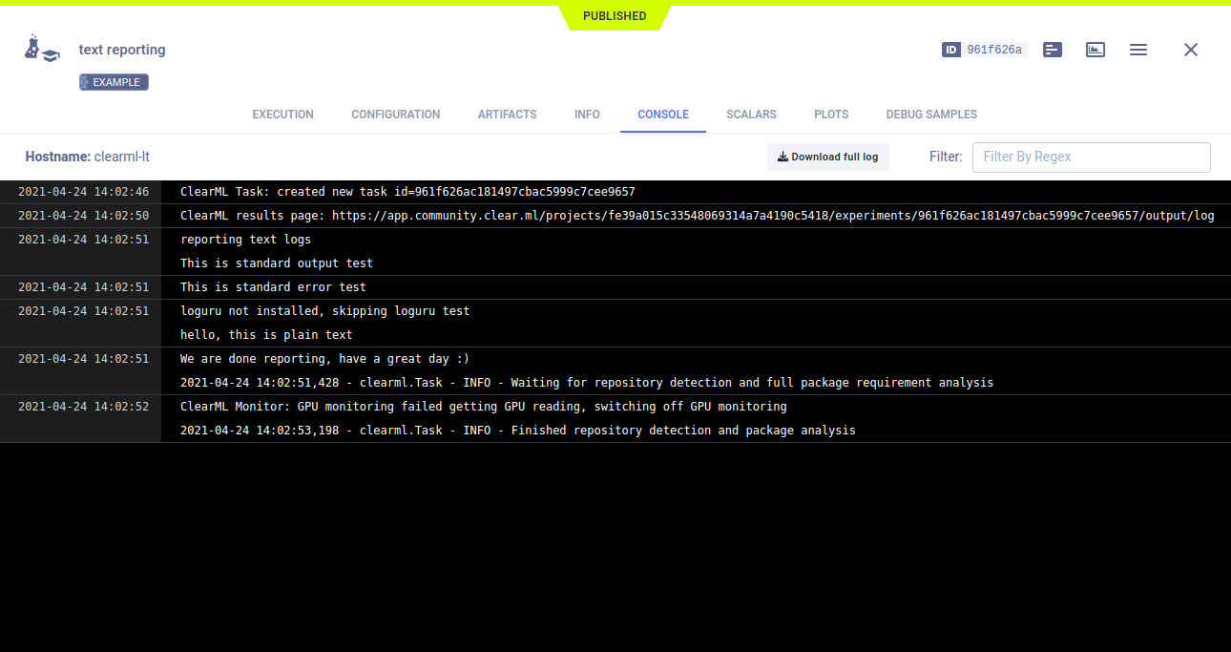1231x652 pixels.
Task: Switch to the results view icon
Action: point(1095,50)
